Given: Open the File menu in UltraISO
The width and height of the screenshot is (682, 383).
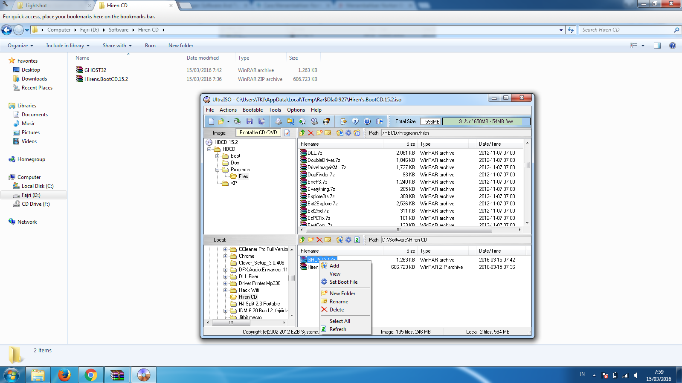Looking at the screenshot, I should (x=210, y=110).
